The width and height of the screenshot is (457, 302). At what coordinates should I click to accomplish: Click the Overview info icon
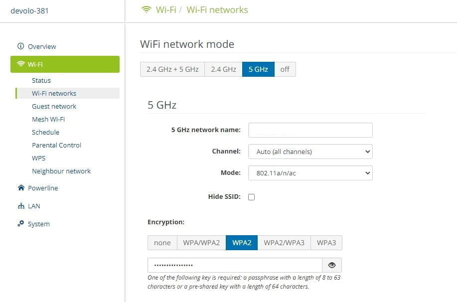[20, 46]
